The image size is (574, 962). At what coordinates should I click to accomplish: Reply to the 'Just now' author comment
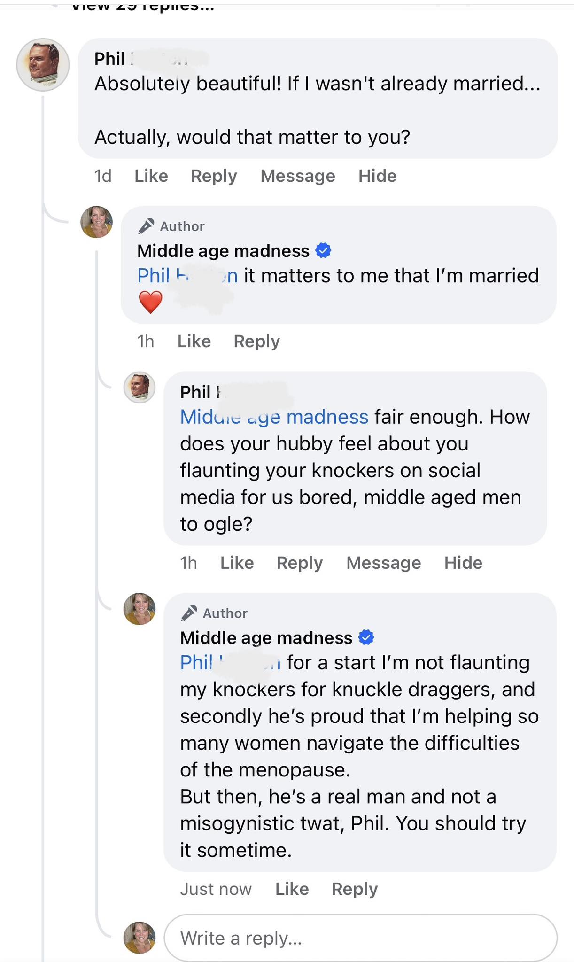point(355,889)
